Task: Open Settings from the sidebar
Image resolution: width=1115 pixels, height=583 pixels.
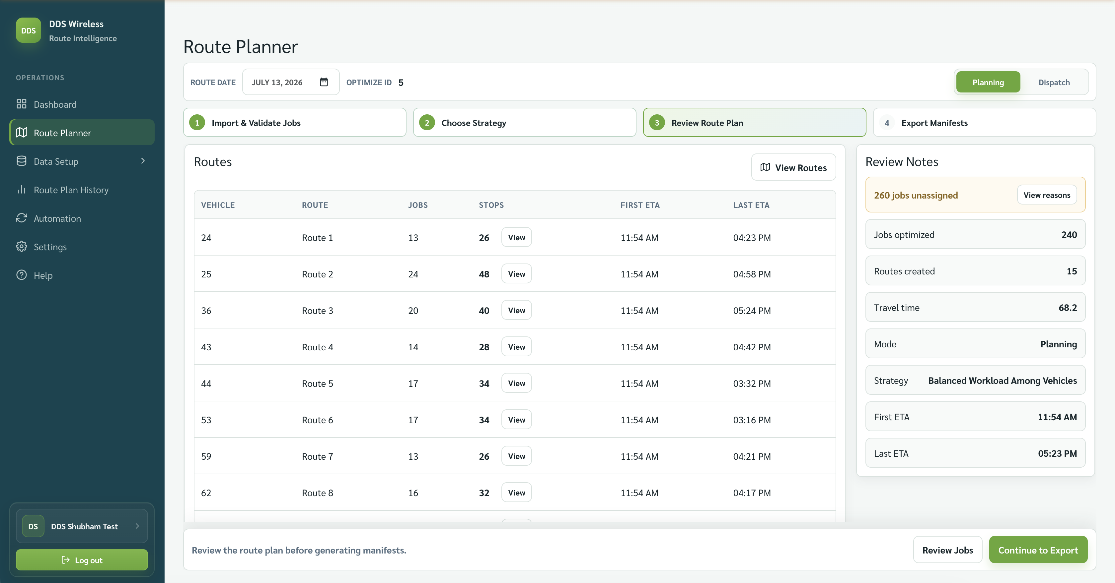Action: [x=82, y=247]
